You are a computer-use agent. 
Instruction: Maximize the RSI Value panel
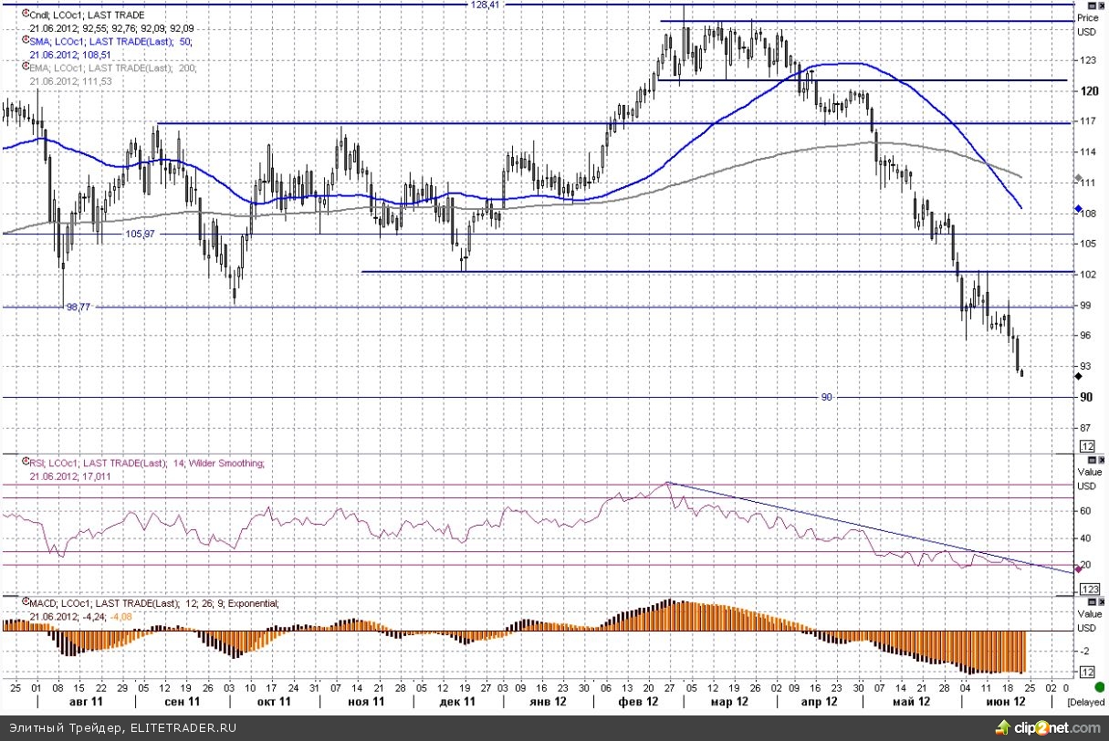pyautogui.click(x=1092, y=461)
